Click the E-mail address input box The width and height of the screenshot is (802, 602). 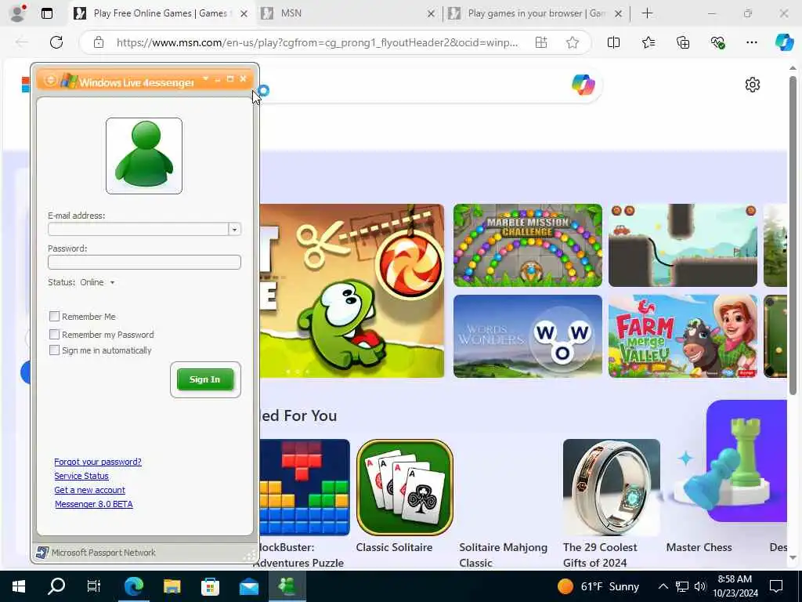point(138,230)
